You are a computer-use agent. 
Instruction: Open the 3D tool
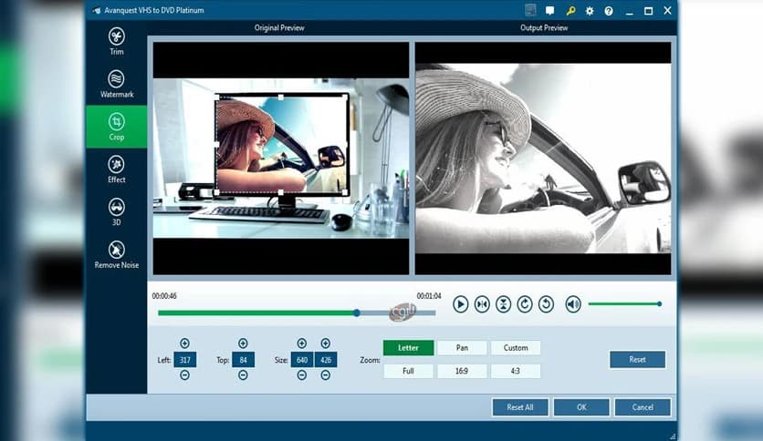tap(116, 212)
